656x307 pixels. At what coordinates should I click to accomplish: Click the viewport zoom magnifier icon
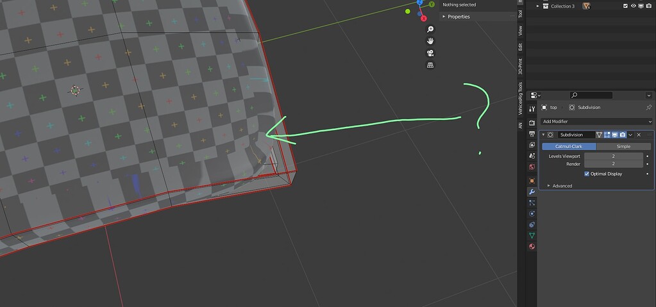click(x=430, y=29)
